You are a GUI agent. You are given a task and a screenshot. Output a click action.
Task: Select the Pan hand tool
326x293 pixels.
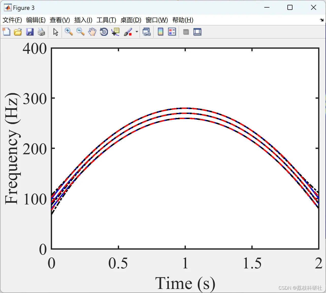92,32
